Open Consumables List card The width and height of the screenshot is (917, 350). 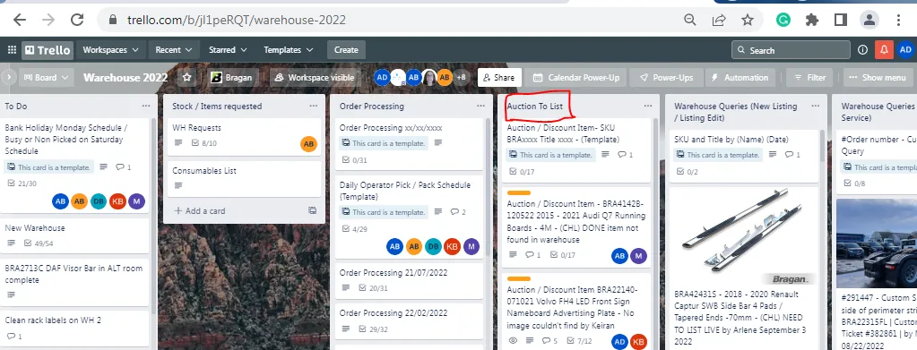(244, 179)
